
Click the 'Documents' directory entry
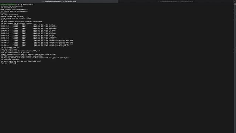pos(52,27)
